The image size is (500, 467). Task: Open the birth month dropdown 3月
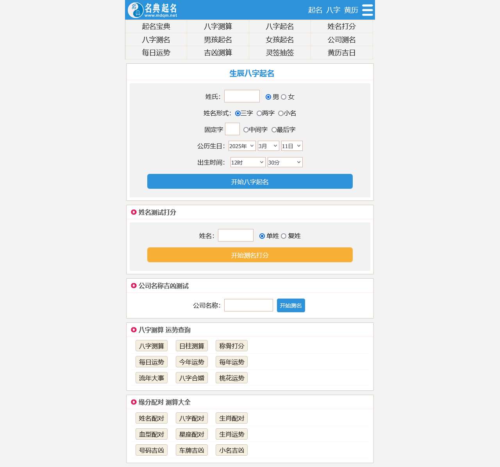click(x=268, y=146)
